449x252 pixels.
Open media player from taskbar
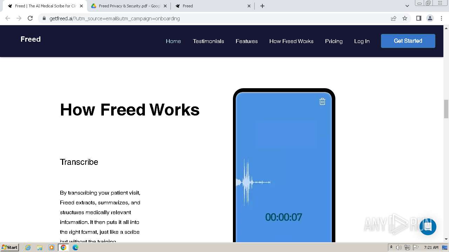(x=52, y=247)
